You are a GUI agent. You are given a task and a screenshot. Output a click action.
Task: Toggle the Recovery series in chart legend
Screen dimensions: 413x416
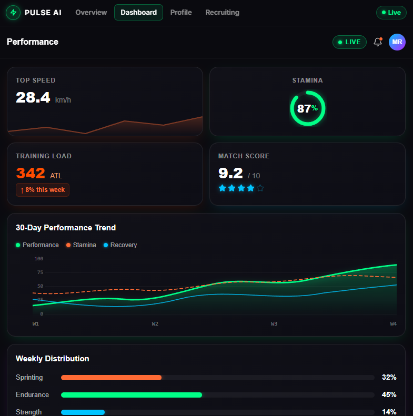[x=120, y=245]
